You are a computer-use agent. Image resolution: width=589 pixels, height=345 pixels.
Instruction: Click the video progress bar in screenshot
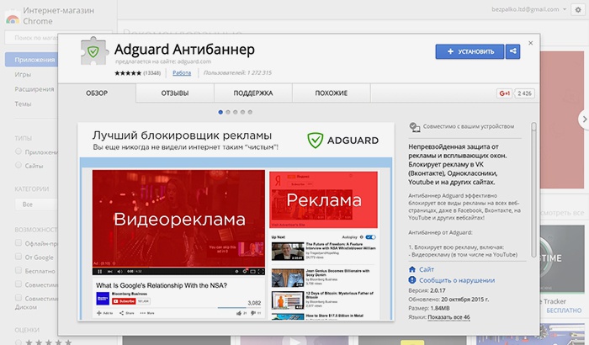(x=178, y=268)
